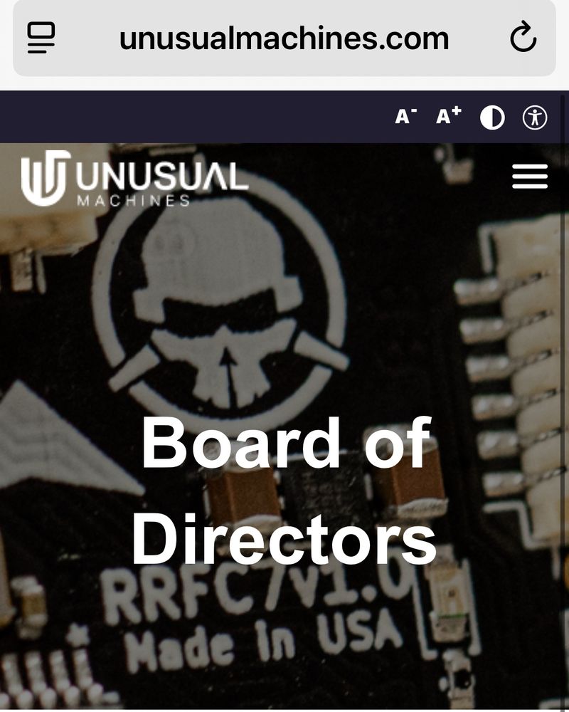Click the UNUSUAL wordmark to go home
The width and height of the screenshot is (569, 712).
point(162,177)
